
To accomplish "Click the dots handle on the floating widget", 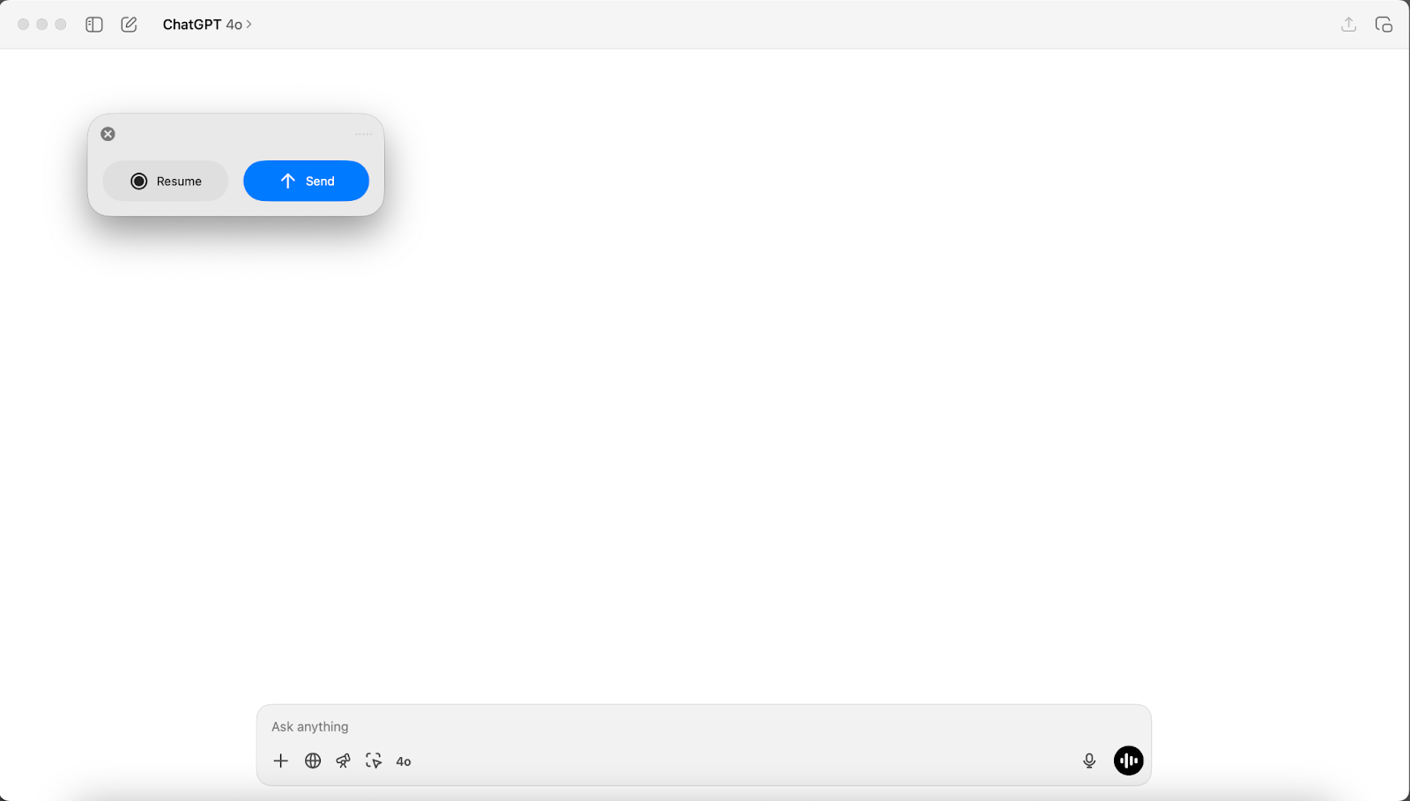I will tap(362, 133).
